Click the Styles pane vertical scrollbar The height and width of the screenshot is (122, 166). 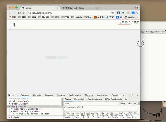point(139,103)
